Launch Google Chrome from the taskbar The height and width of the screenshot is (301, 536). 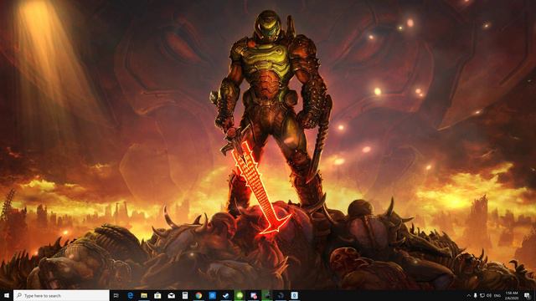(x=198, y=295)
